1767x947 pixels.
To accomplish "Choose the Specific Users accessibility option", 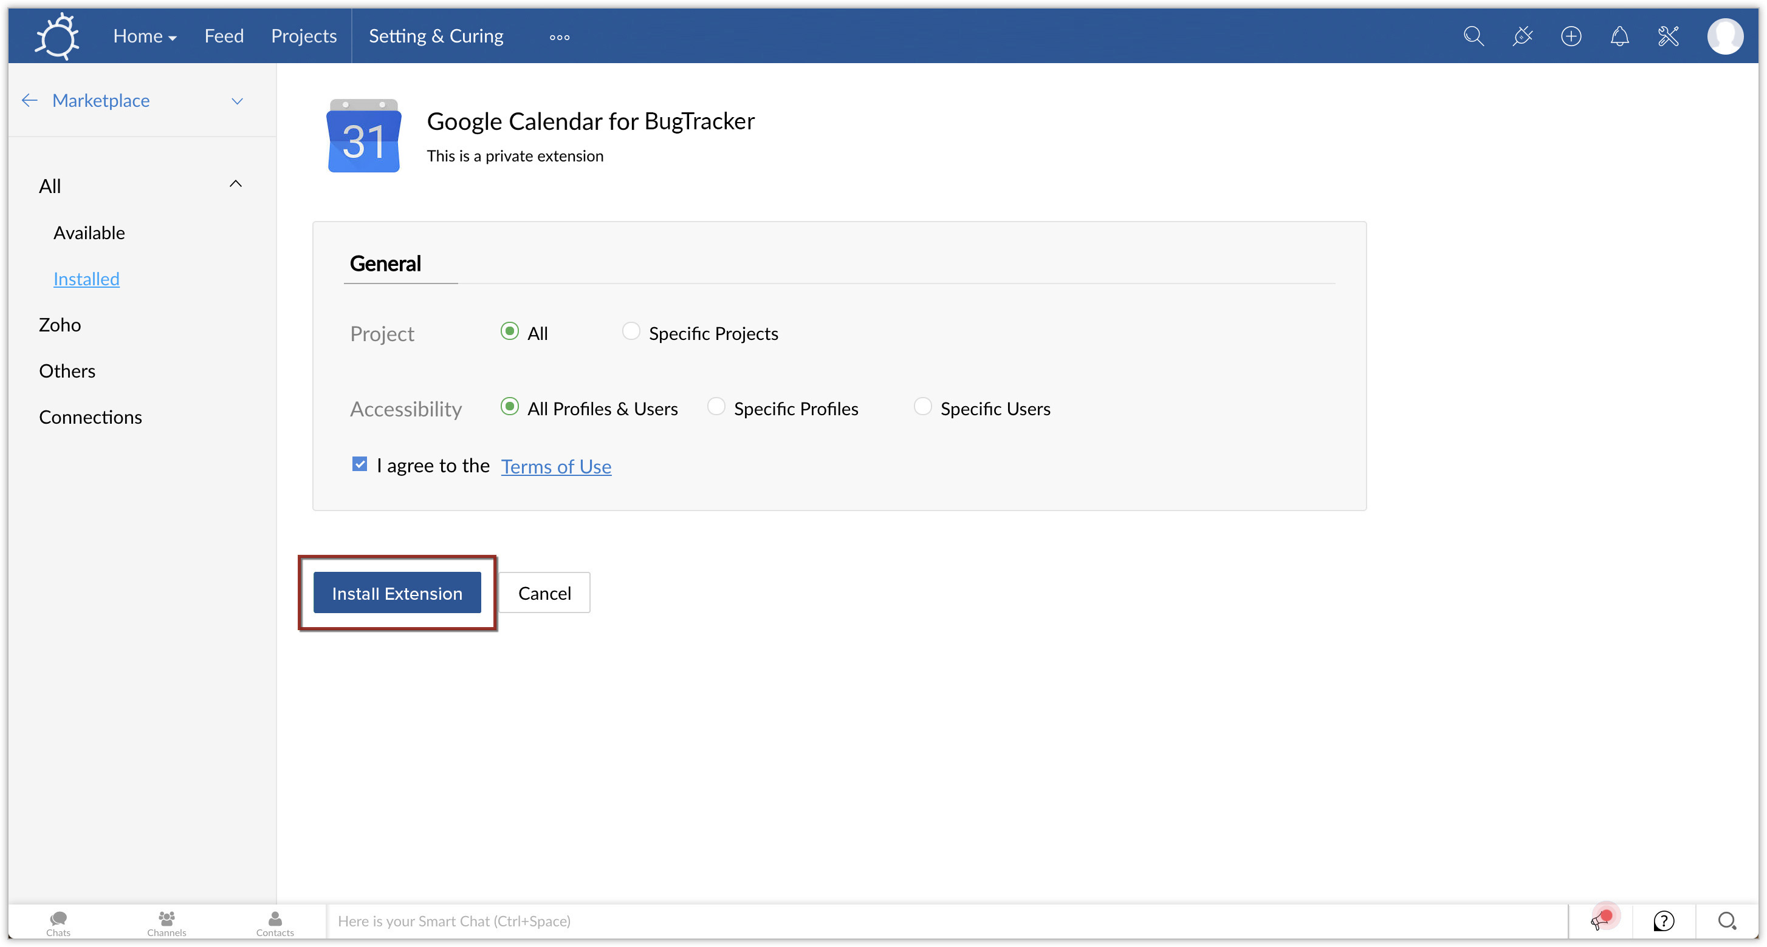I will (922, 407).
